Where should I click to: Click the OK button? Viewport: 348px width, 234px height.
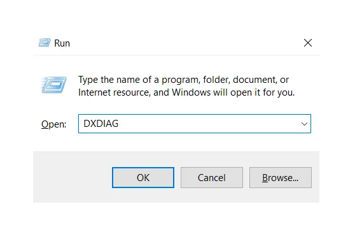pyautogui.click(x=143, y=177)
